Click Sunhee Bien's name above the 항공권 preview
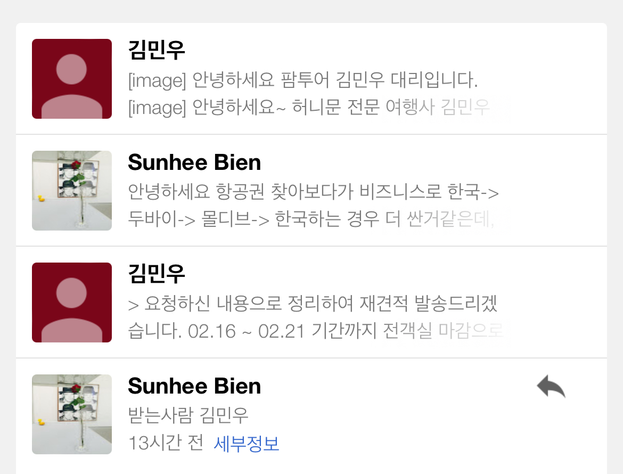Image resolution: width=623 pixels, height=474 pixels. coord(194,162)
